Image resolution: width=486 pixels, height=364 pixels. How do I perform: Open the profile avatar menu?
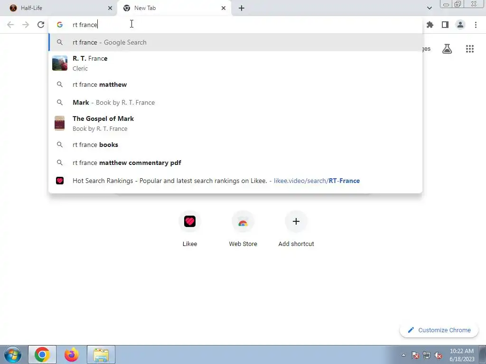[460, 25]
